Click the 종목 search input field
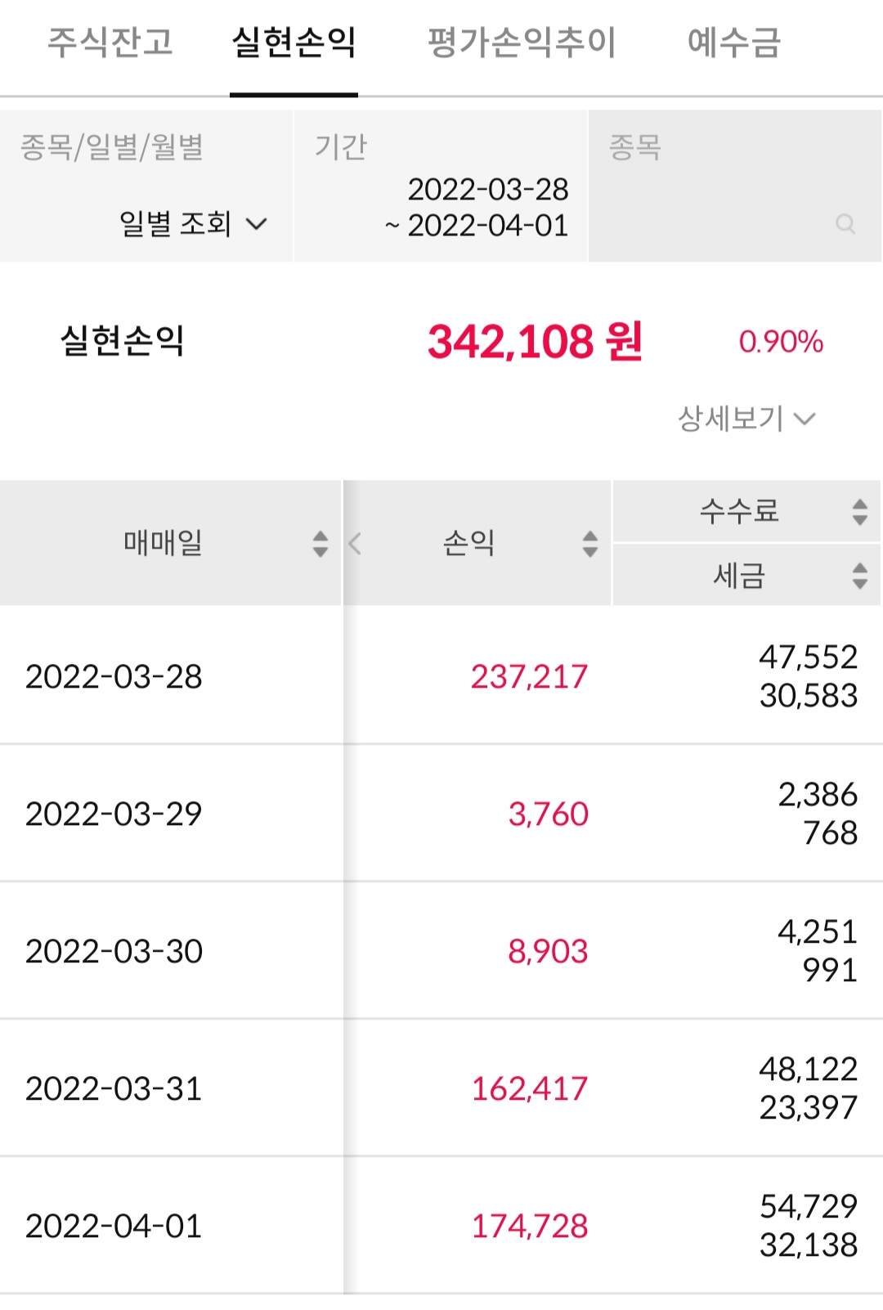The width and height of the screenshot is (883, 1310). pyautogui.click(x=719, y=204)
